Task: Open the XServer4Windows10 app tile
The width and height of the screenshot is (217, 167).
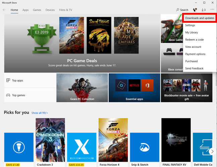Action: [x=82, y=147]
